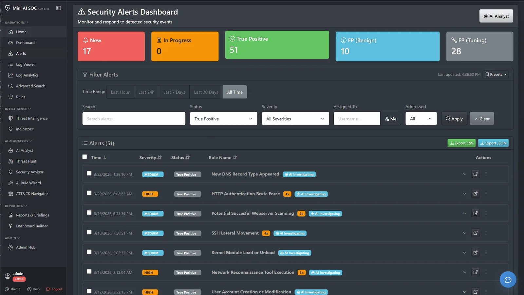Image resolution: width=524 pixels, height=295 pixels.
Task: Open external link for New DNS Record alert
Action: 475,174
